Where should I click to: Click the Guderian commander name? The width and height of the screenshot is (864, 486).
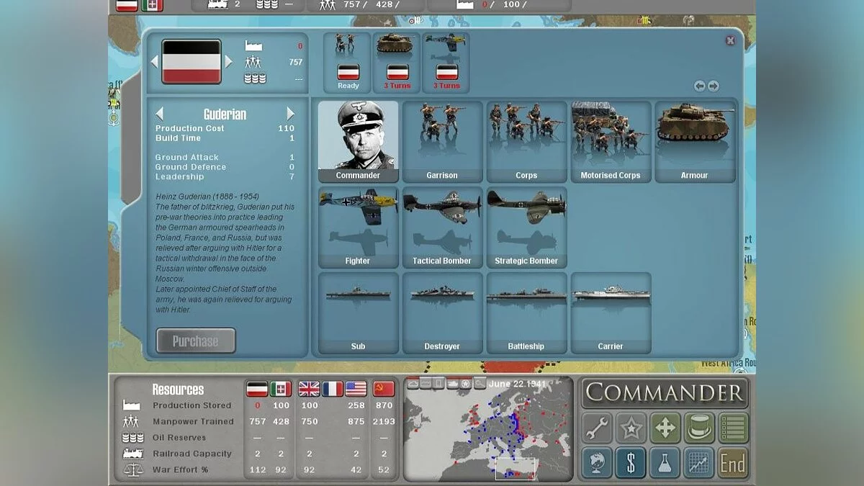click(225, 114)
